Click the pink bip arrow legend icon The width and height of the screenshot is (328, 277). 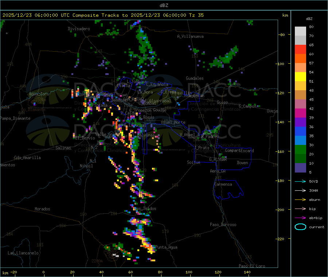[300, 209]
